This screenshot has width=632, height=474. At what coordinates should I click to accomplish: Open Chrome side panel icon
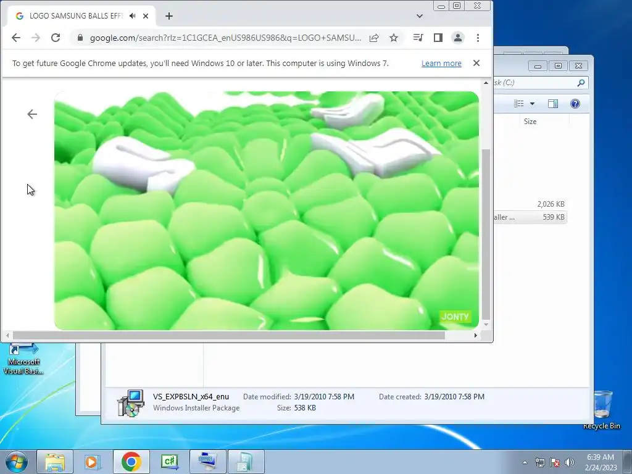438,38
